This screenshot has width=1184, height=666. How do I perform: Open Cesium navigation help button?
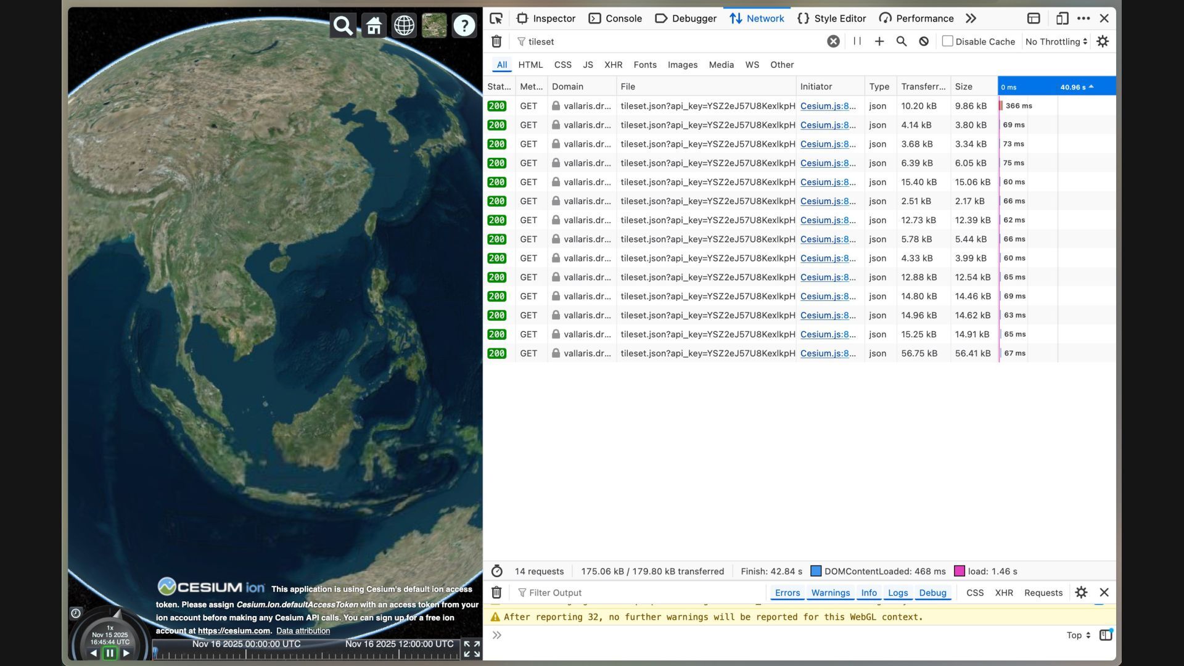(x=464, y=26)
